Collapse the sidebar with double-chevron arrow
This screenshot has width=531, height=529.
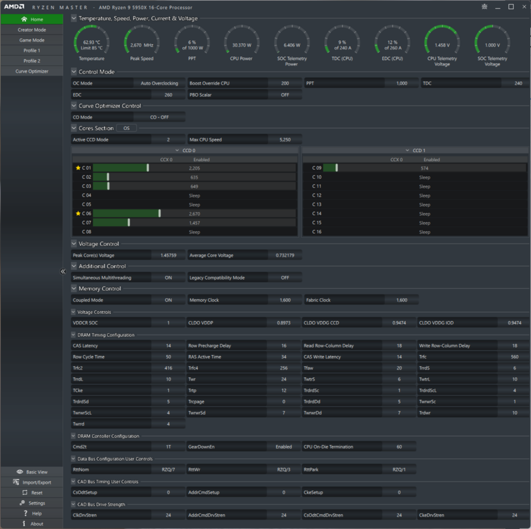[x=63, y=271]
